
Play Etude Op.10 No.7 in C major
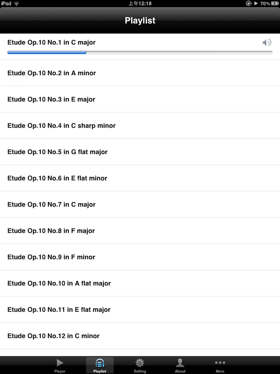point(52,205)
